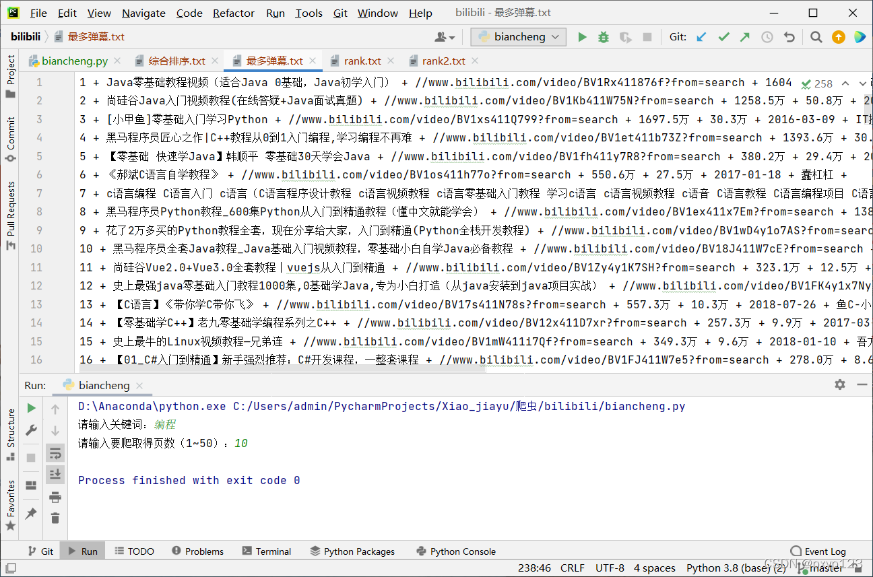Open the Terminal tool window
This screenshot has width=873, height=577.
[x=266, y=551]
